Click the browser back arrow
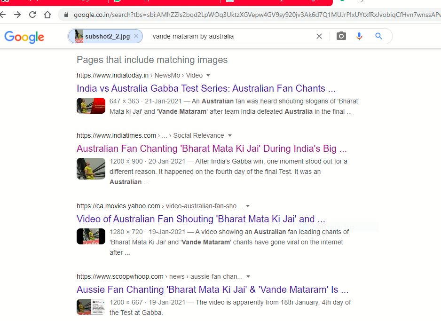 pos(2,15)
